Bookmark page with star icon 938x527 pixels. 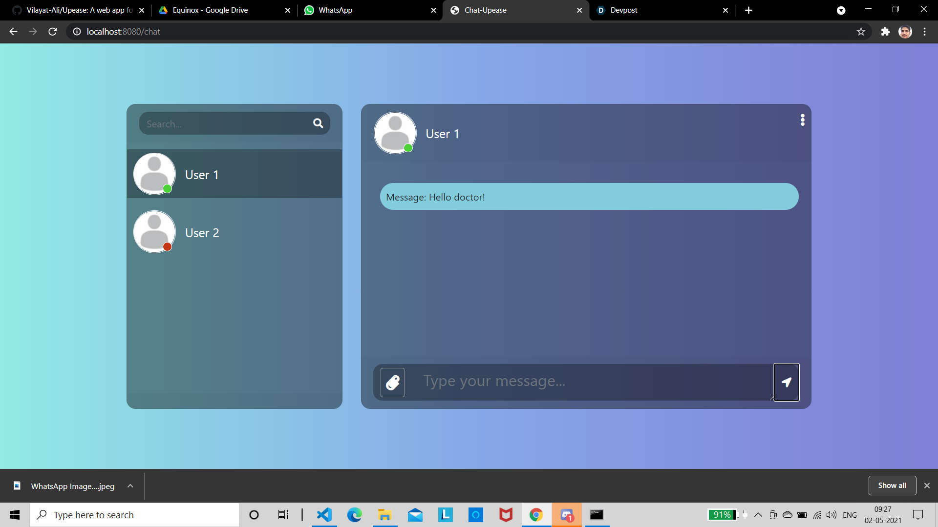[861, 32]
